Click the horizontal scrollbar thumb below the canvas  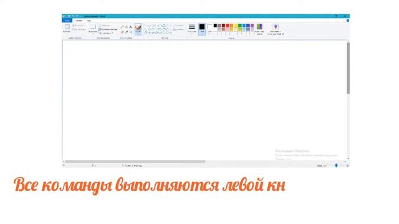tap(135, 162)
